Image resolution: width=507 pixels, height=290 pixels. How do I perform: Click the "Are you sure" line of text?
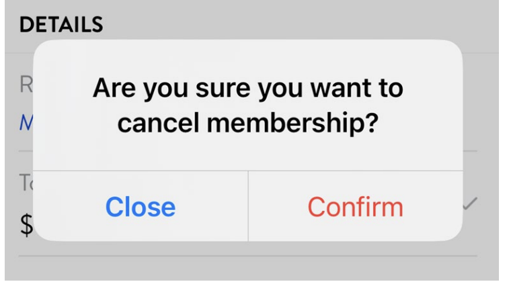coord(247,87)
